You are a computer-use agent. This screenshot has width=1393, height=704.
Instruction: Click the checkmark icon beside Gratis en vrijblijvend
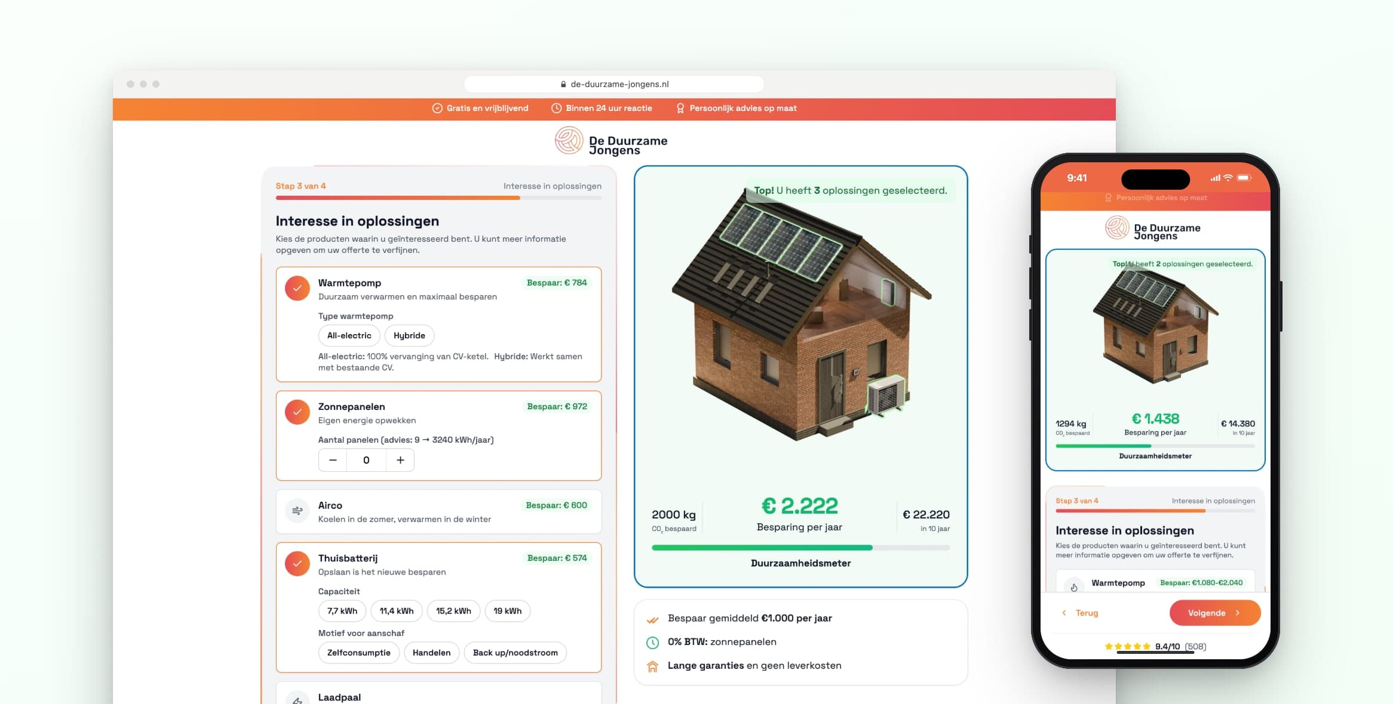(x=437, y=108)
